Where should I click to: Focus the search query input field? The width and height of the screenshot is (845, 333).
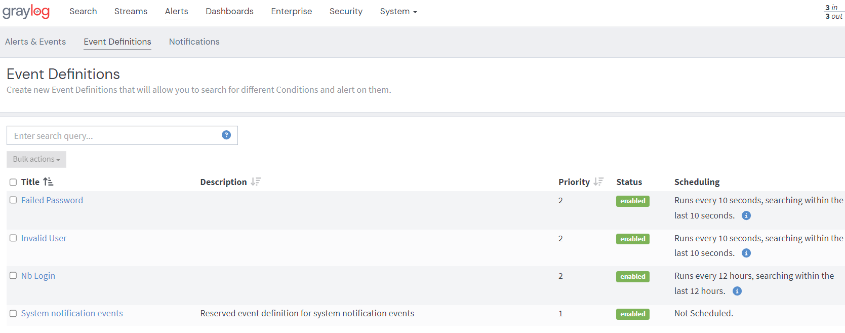point(114,135)
